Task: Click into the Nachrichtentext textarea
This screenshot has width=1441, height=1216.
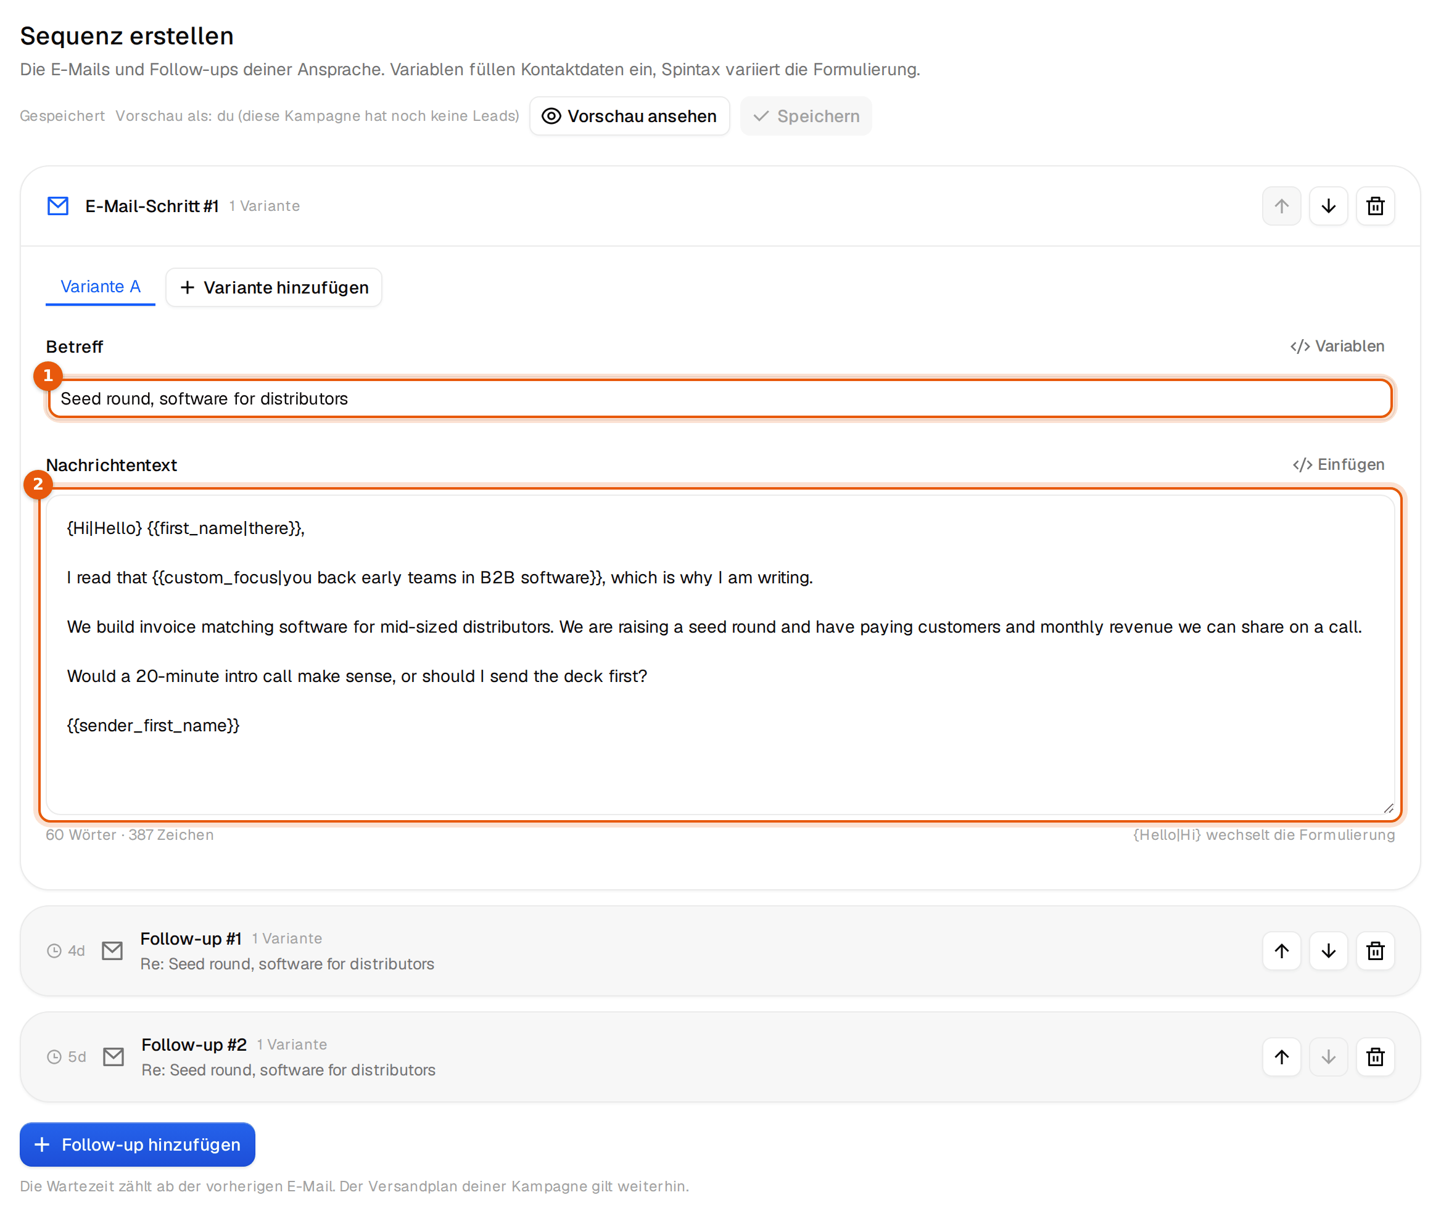Action: [720, 655]
